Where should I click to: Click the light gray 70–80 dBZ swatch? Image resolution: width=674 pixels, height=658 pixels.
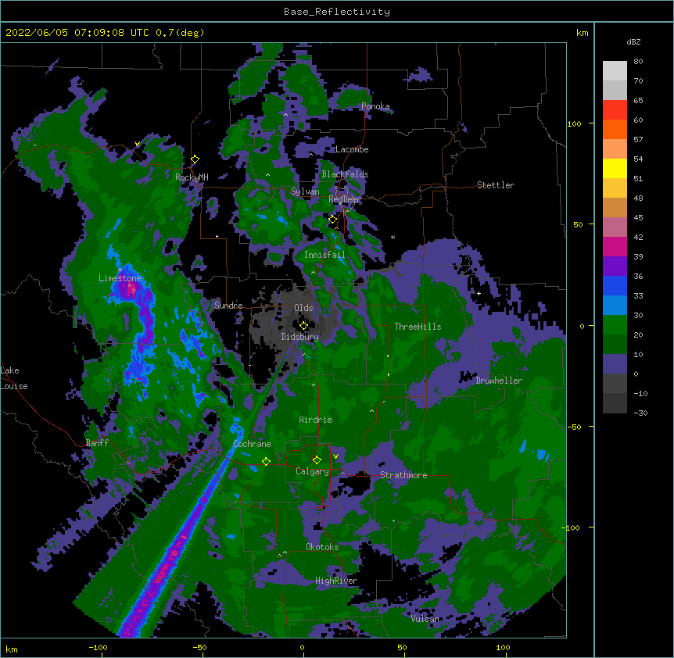coord(615,70)
